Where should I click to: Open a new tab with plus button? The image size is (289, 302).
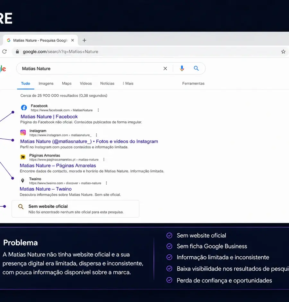click(x=84, y=40)
